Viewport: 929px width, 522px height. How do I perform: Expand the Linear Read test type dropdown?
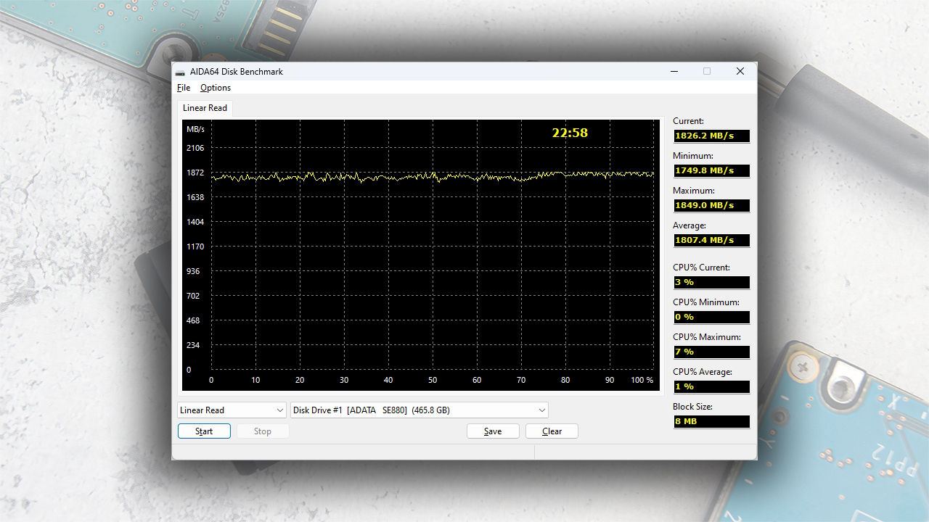[x=232, y=410]
